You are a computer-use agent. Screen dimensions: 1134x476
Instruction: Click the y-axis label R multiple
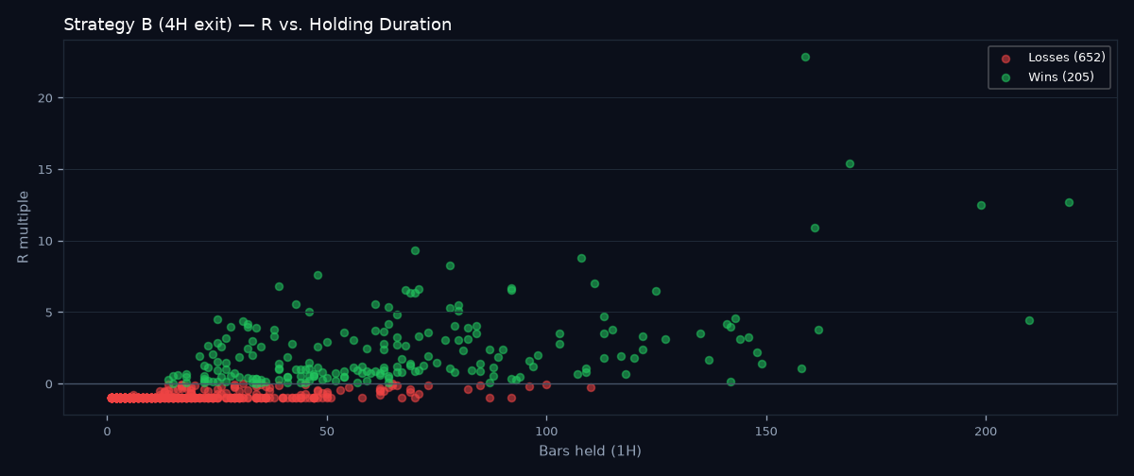point(24,227)
